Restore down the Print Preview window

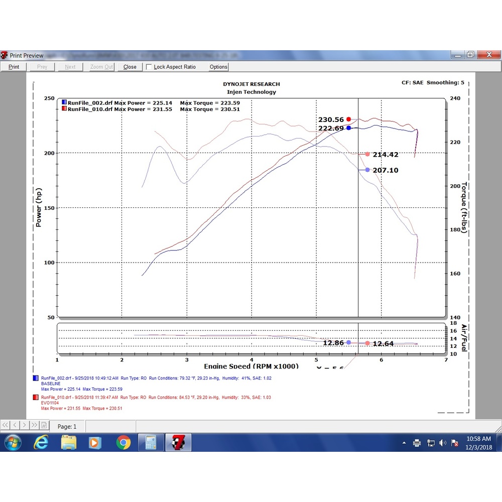point(471,55)
